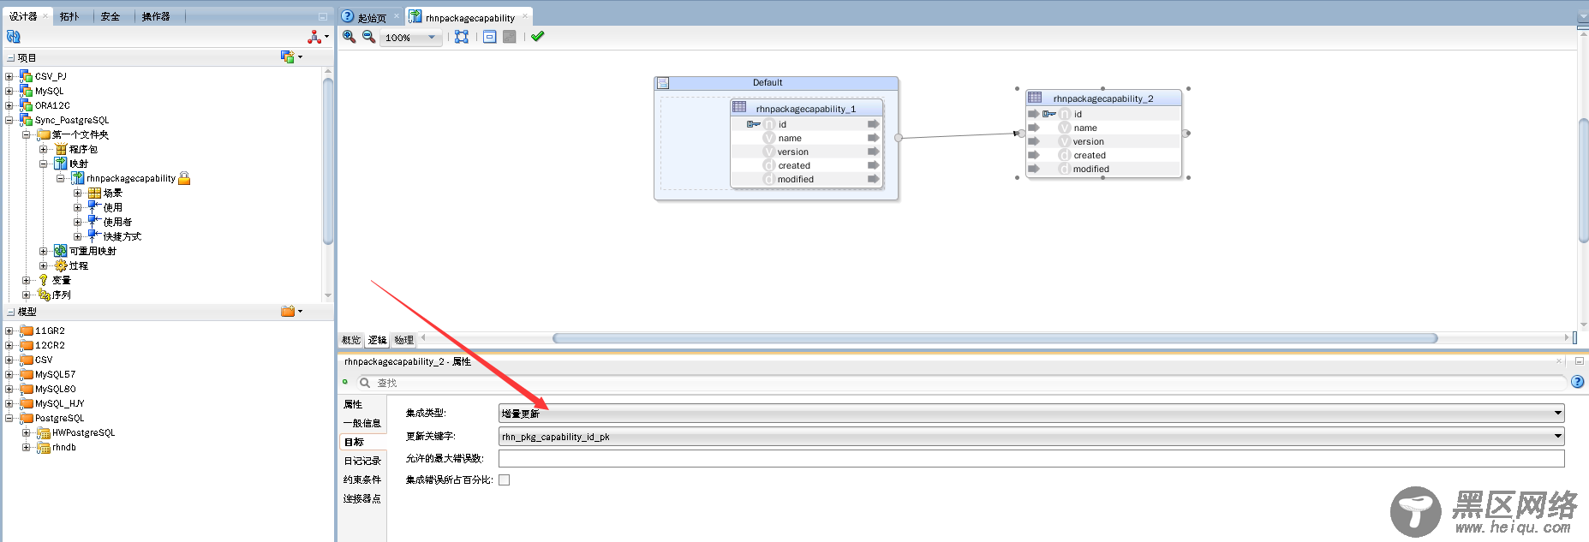Switch to the 拓扑 tab
Image resolution: width=1589 pixels, height=542 pixels.
tap(69, 16)
